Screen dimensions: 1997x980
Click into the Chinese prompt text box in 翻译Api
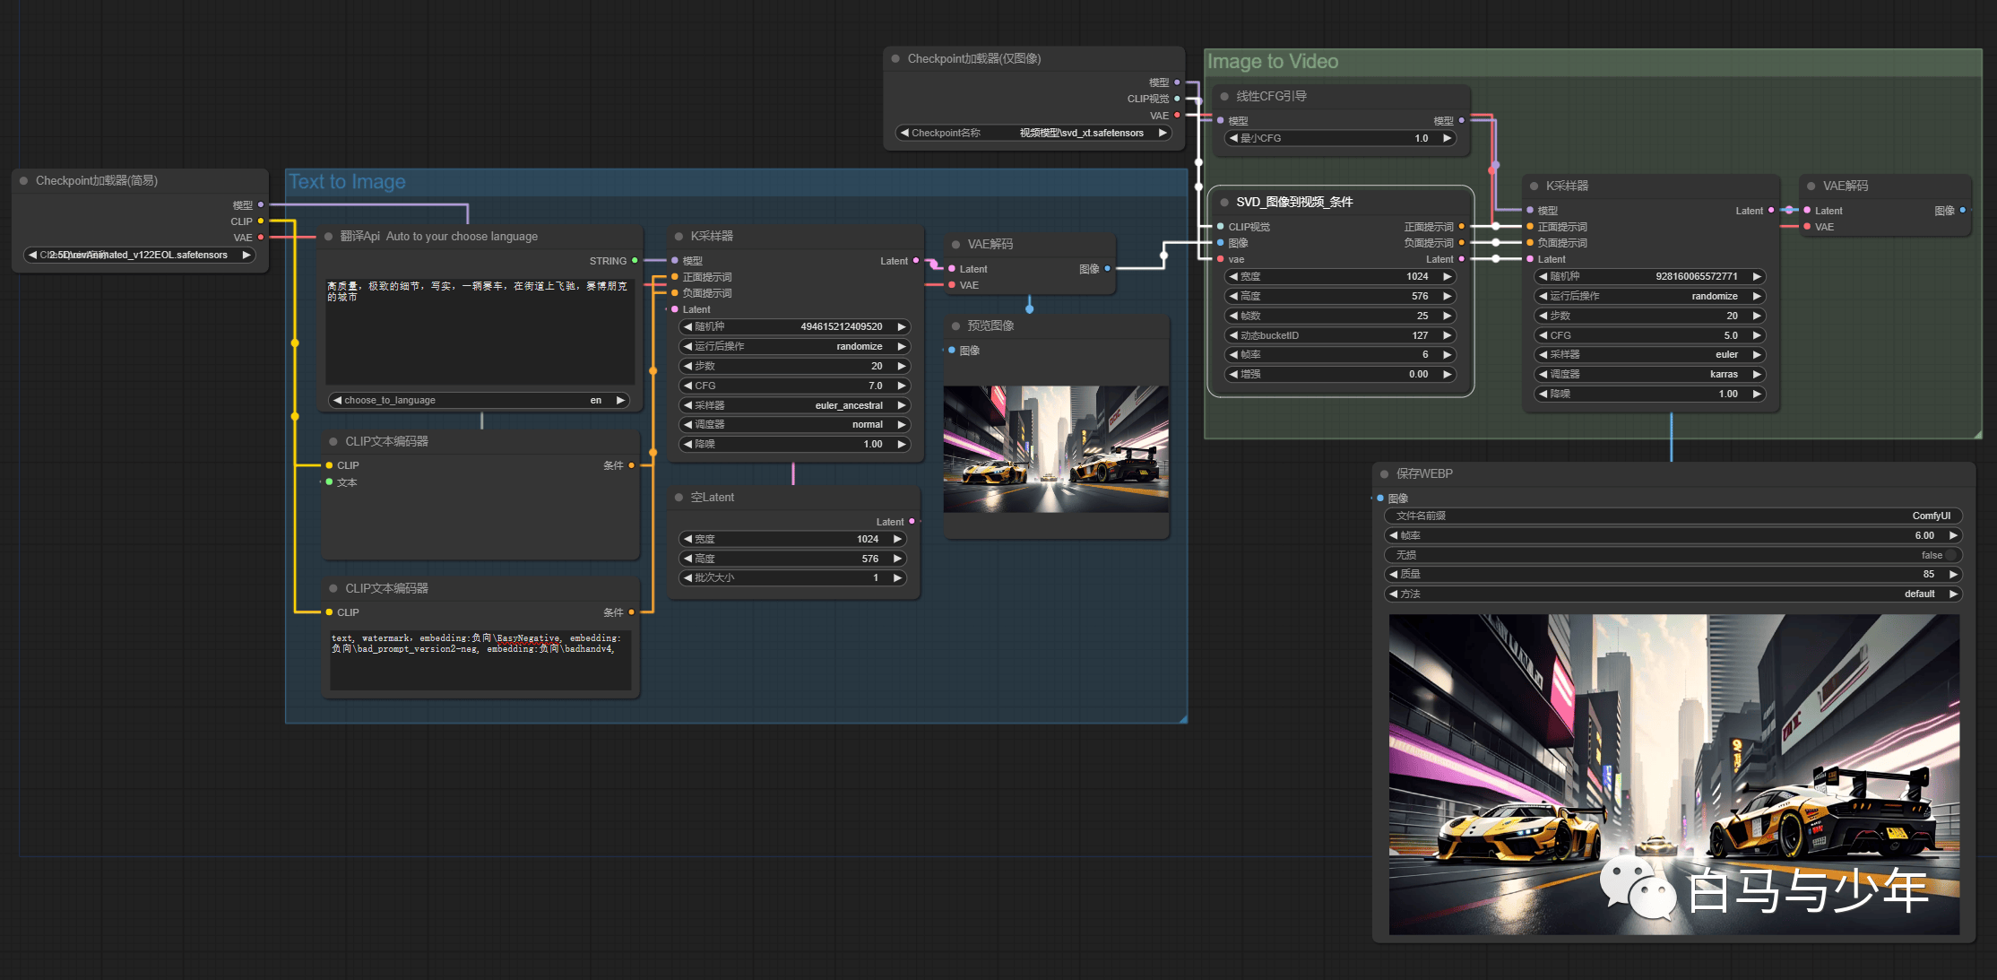coord(480,331)
